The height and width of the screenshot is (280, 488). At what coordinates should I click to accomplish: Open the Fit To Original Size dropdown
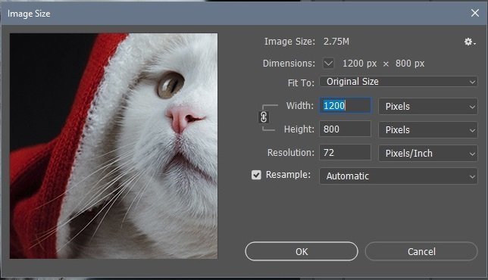[399, 82]
